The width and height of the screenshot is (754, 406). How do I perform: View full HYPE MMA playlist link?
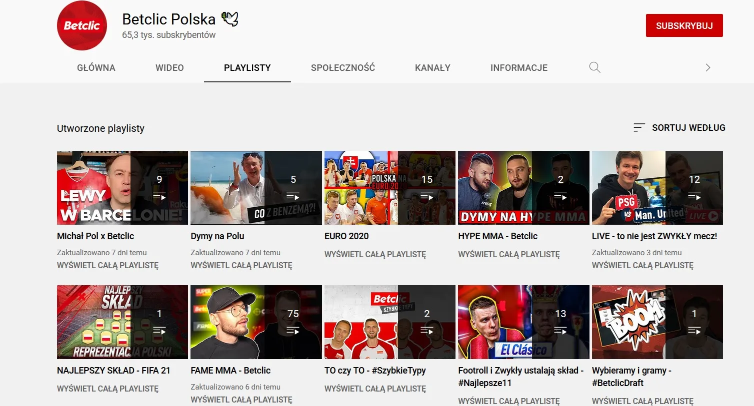(509, 255)
